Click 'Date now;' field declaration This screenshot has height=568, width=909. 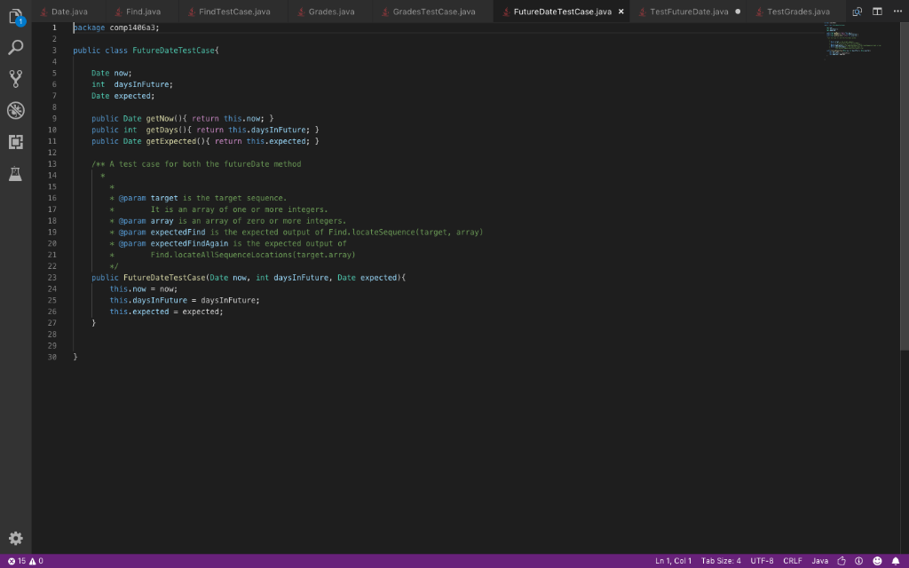[111, 73]
